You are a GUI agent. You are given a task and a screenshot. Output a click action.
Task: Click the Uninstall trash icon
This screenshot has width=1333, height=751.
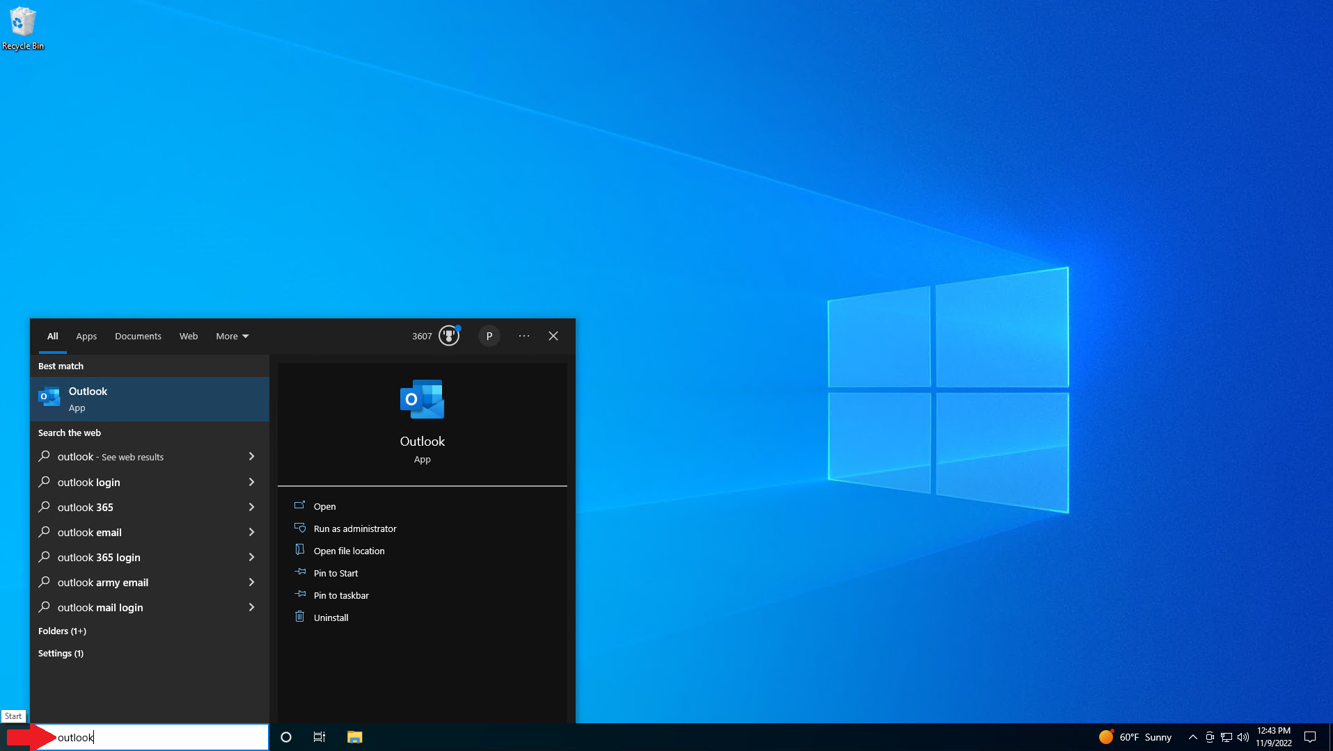300,617
